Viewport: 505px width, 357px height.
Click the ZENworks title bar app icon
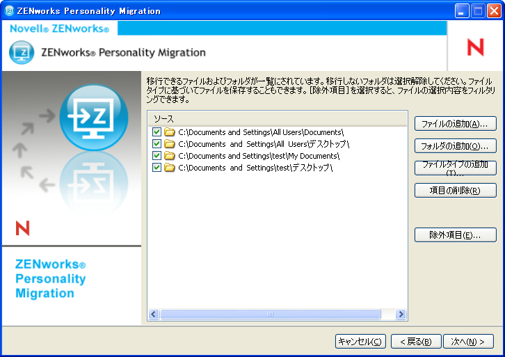pyautogui.click(x=9, y=10)
